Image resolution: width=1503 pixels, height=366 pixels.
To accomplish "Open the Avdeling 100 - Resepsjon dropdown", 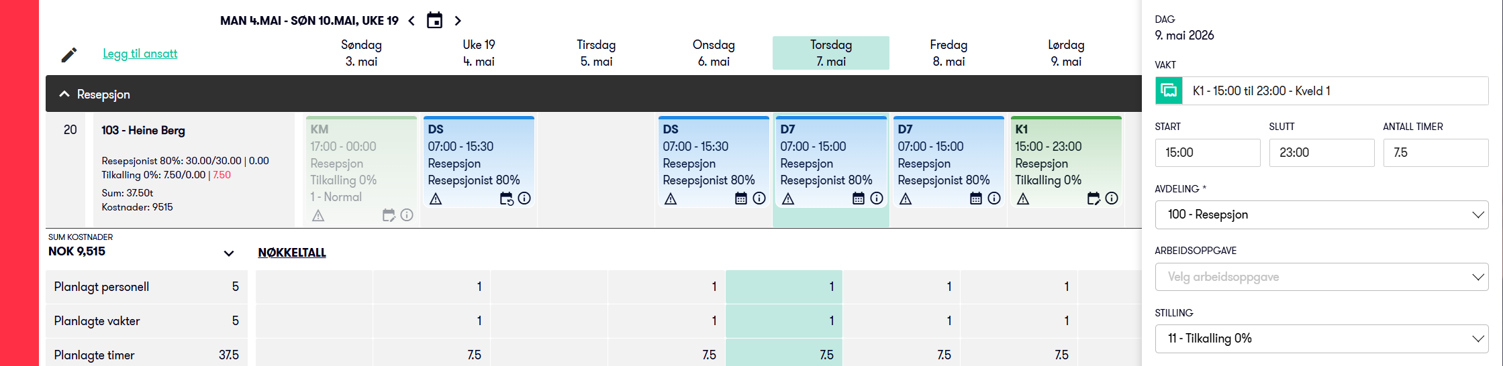I will tap(1322, 215).
